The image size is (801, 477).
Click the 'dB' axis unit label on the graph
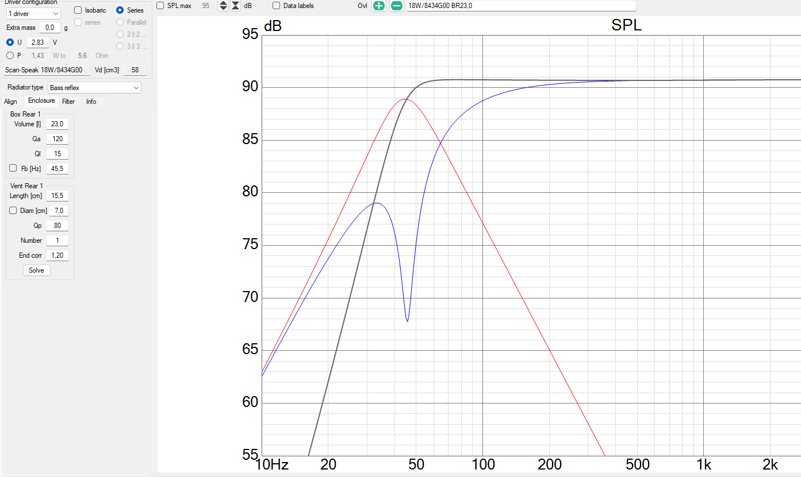(273, 26)
